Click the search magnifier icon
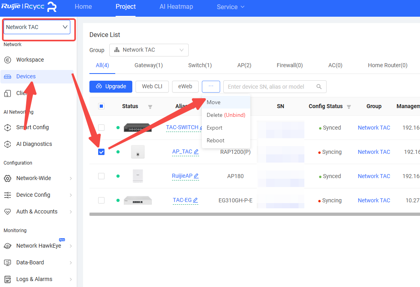420x287 pixels. (x=319, y=87)
